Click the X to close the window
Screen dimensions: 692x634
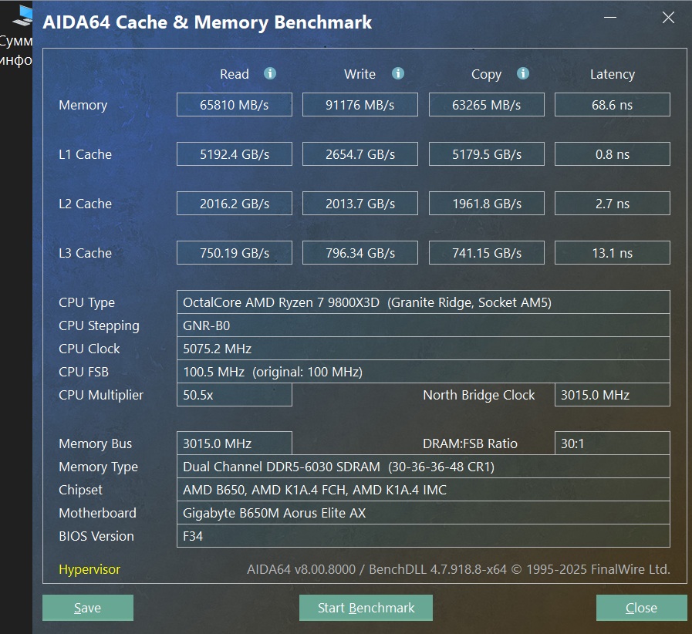tap(668, 18)
